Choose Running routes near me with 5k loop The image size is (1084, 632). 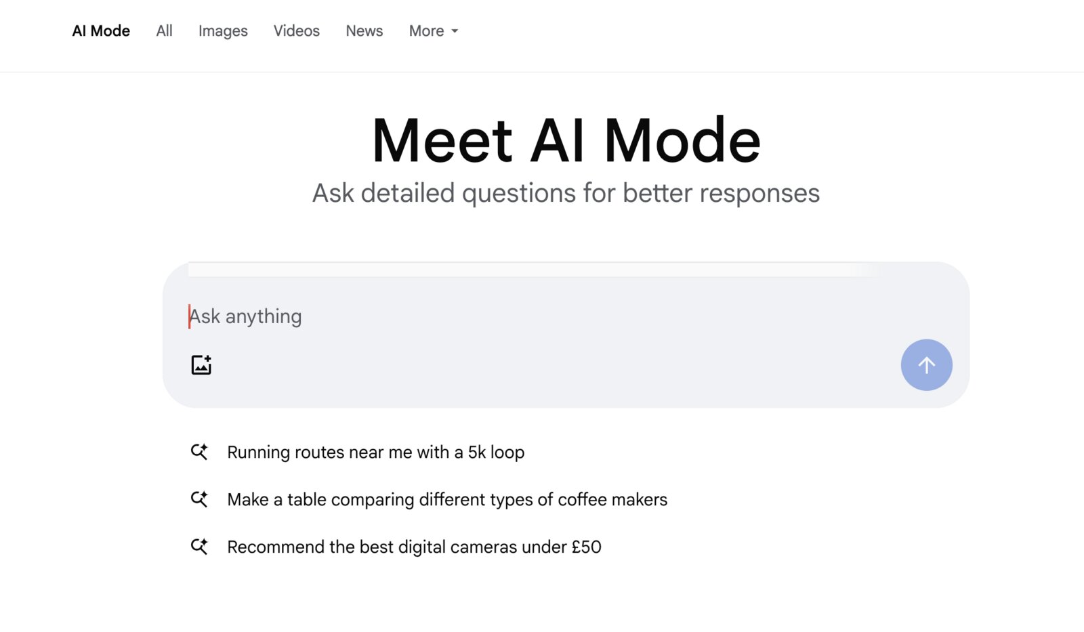click(x=376, y=452)
